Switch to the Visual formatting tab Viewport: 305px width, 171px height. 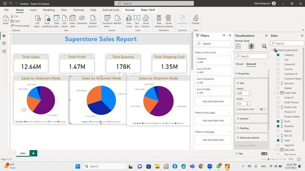239,64
